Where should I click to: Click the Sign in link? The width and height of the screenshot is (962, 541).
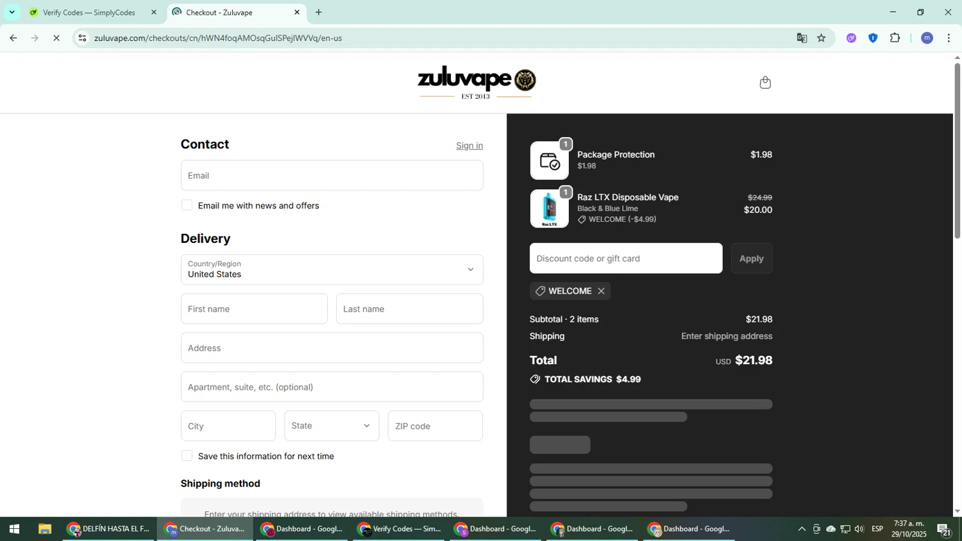[x=469, y=146]
